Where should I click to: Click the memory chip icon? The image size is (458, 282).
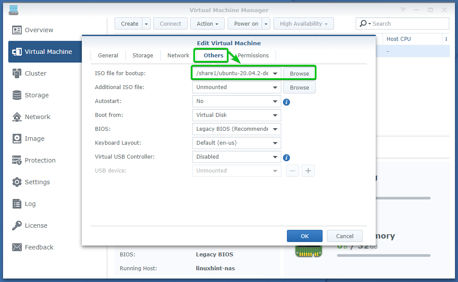tap(308, 251)
